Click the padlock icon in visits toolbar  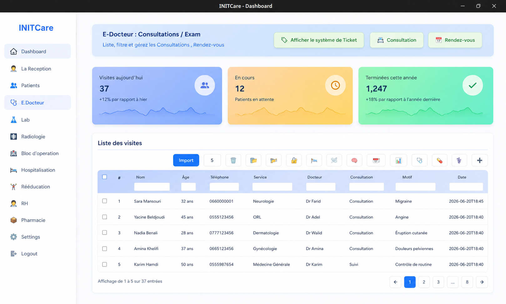coord(294,160)
